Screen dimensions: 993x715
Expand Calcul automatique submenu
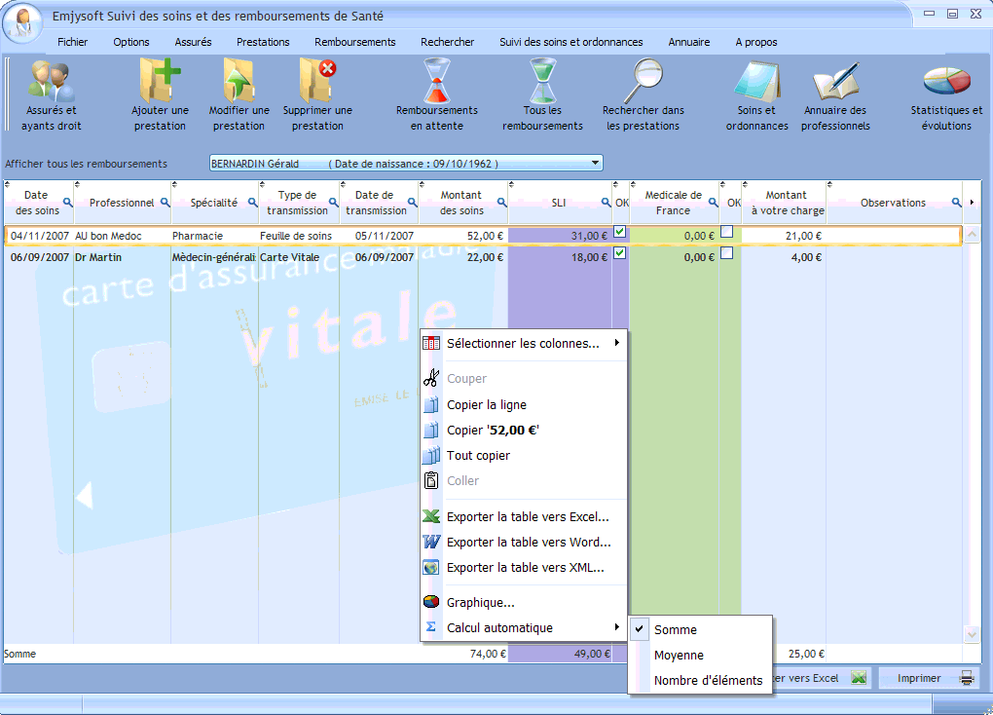(x=524, y=628)
